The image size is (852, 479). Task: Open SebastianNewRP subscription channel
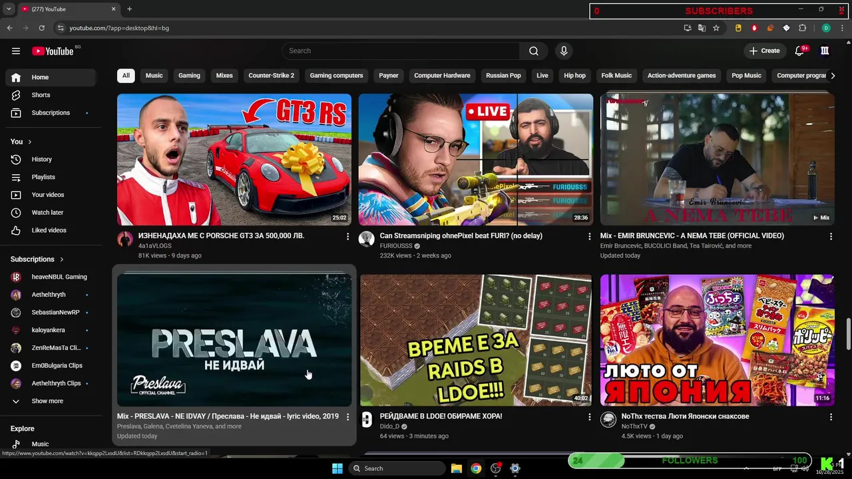pos(51,313)
